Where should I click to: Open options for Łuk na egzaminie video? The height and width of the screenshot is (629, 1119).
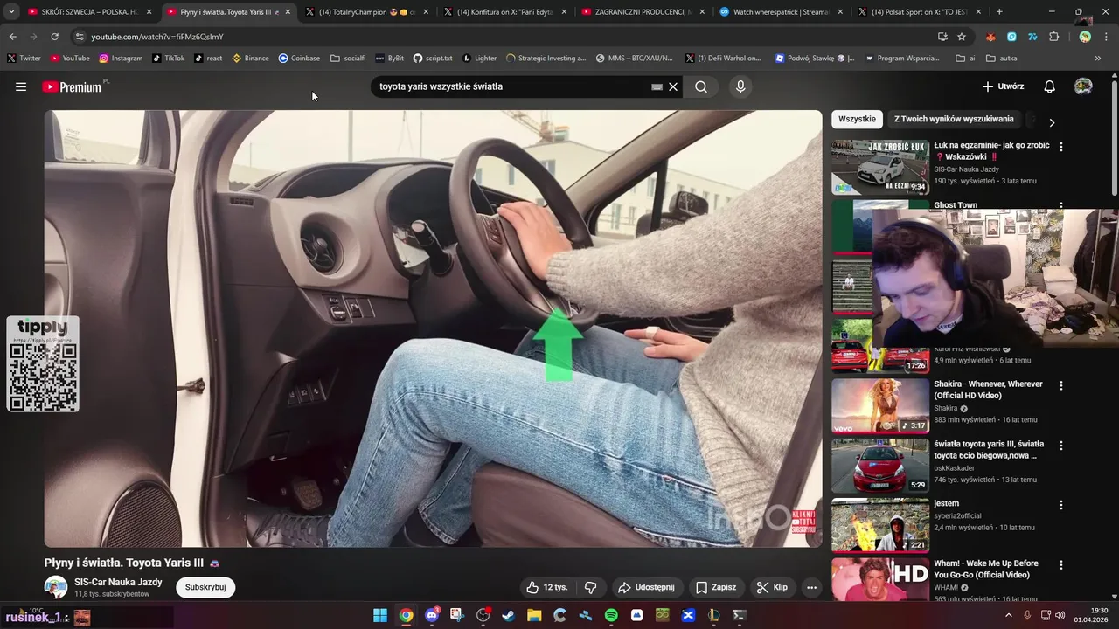click(x=1061, y=147)
